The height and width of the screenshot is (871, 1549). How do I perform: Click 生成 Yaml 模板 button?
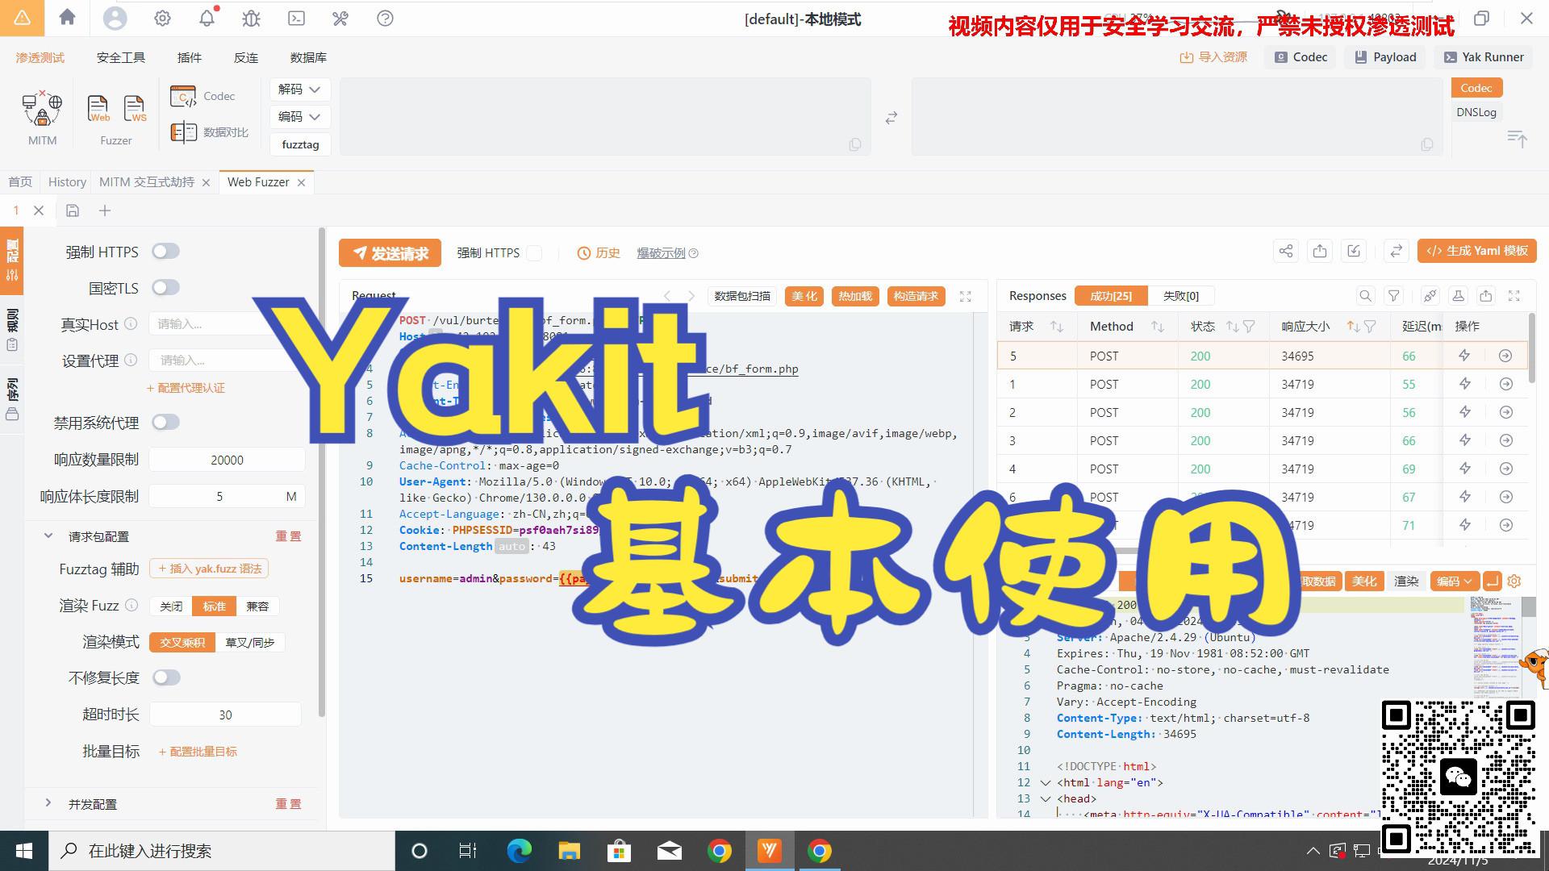click(1476, 251)
